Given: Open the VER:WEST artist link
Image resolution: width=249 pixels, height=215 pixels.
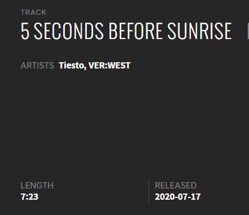Looking at the screenshot, I should [x=110, y=66].
